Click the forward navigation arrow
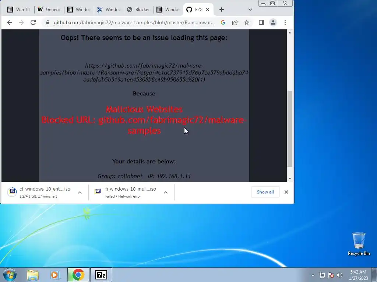 21,22
